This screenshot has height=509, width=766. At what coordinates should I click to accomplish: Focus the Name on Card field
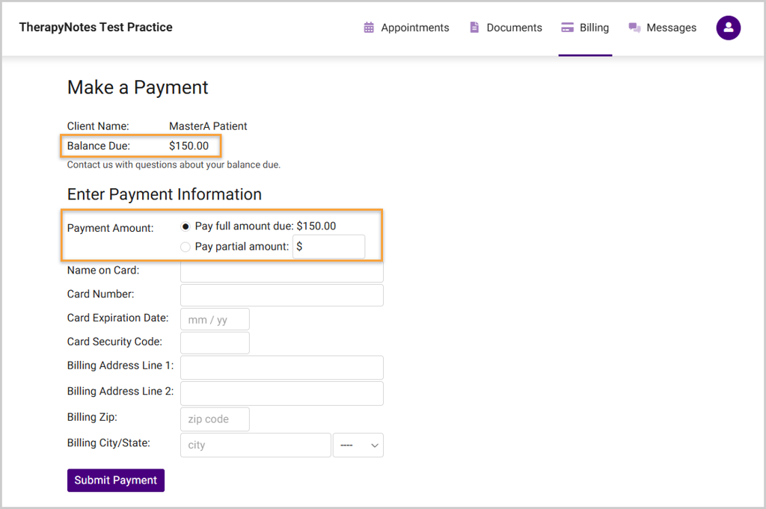tap(282, 271)
